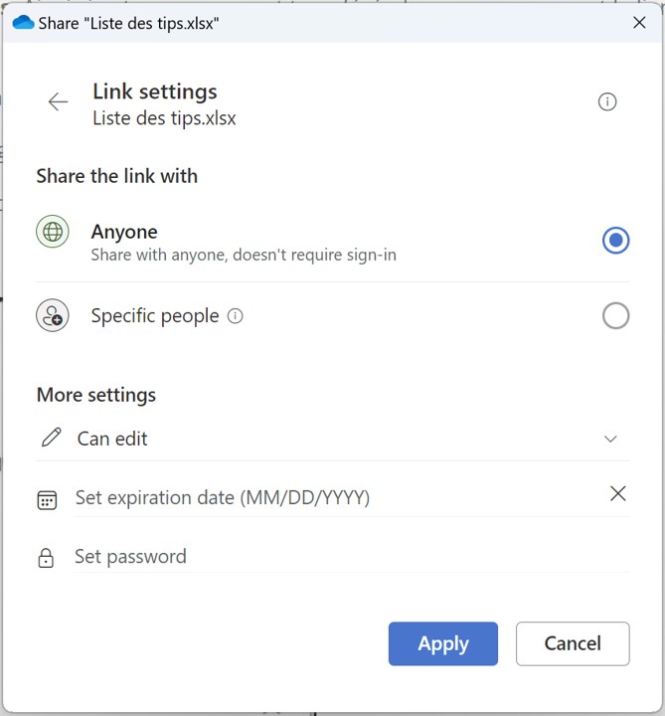Click the OneDrive cloud icon in title bar
665x716 pixels.
click(x=22, y=22)
